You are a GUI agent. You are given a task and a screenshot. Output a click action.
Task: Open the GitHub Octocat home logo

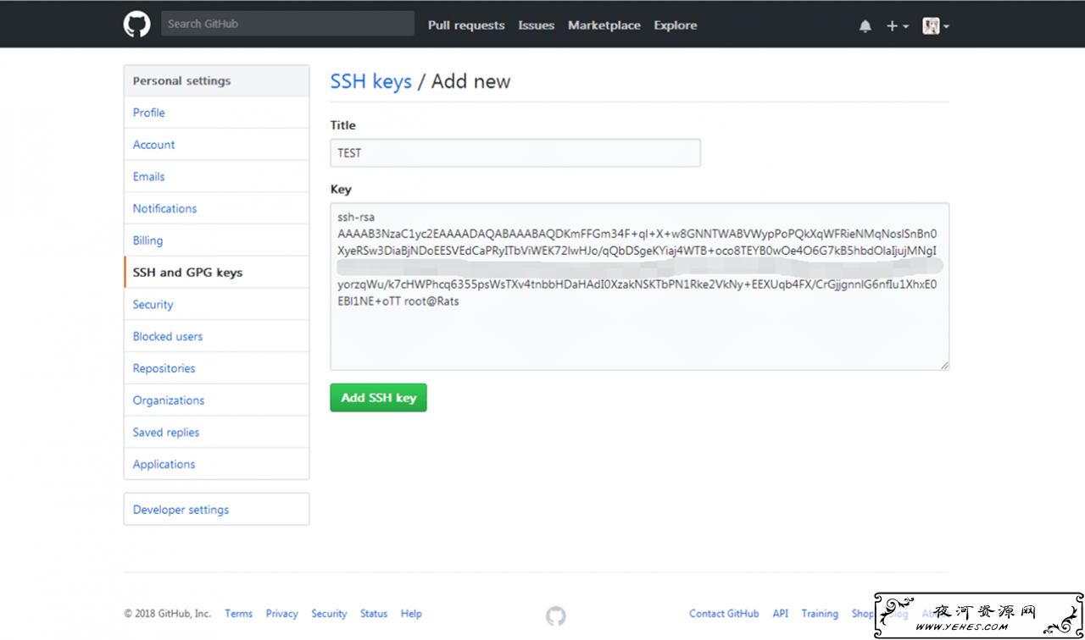click(x=136, y=25)
